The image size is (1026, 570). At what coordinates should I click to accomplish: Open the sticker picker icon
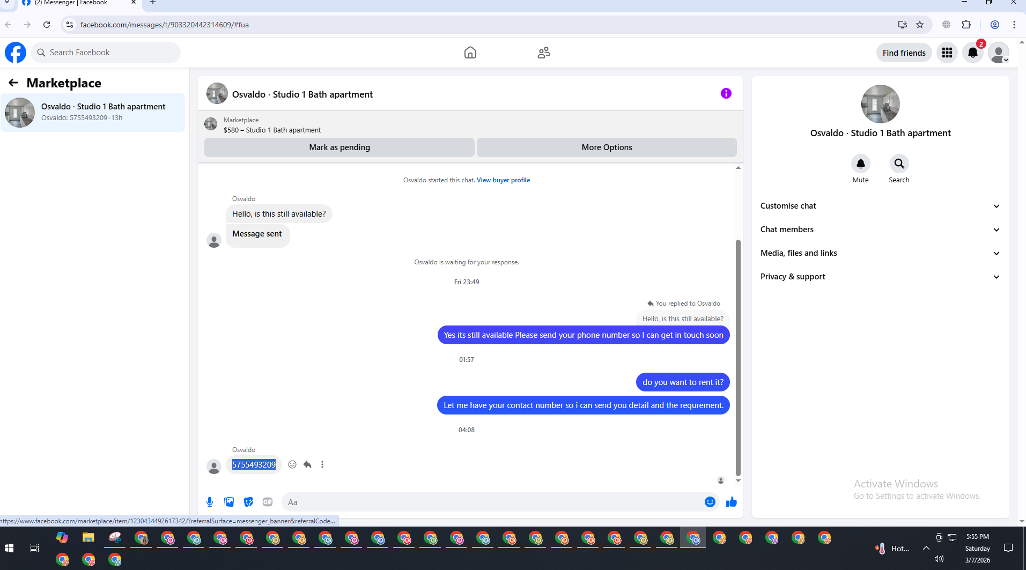click(x=248, y=502)
